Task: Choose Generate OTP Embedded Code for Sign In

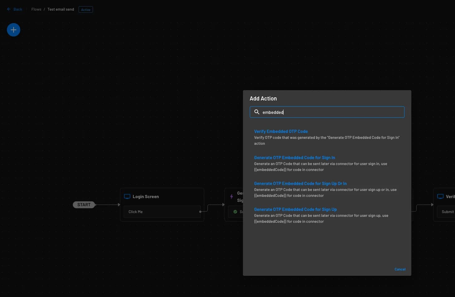Action: coord(294,158)
